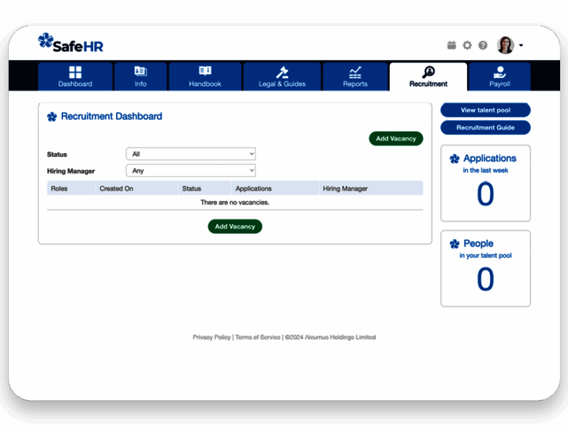Go to the Dashboard tab
This screenshot has width=568, height=426.
tap(76, 77)
